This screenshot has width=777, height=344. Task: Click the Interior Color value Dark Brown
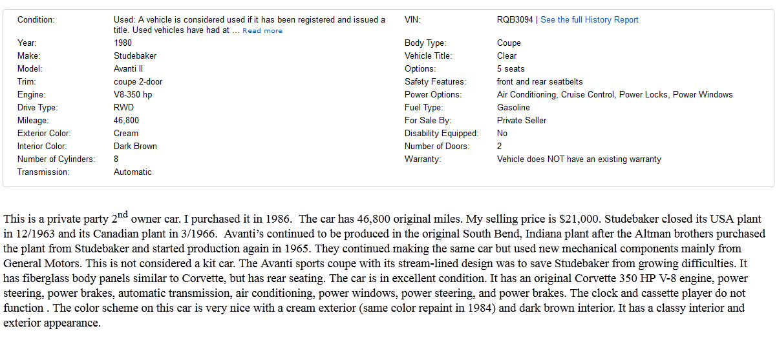point(135,147)
